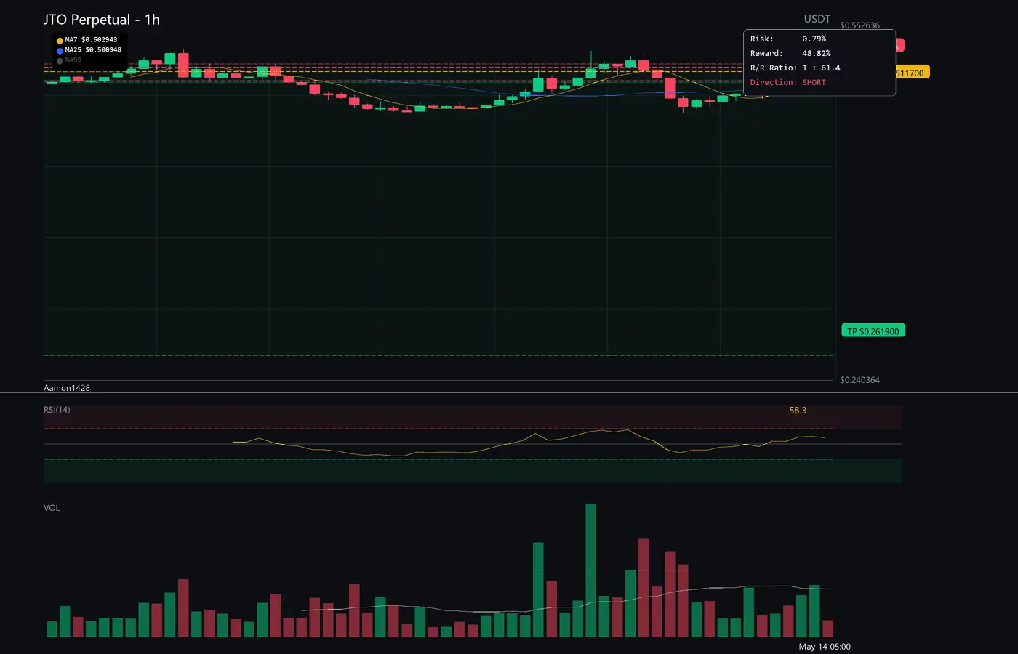Click the VOL panel label
This screenshot has width=1018, height=654.
coord(52,508)
